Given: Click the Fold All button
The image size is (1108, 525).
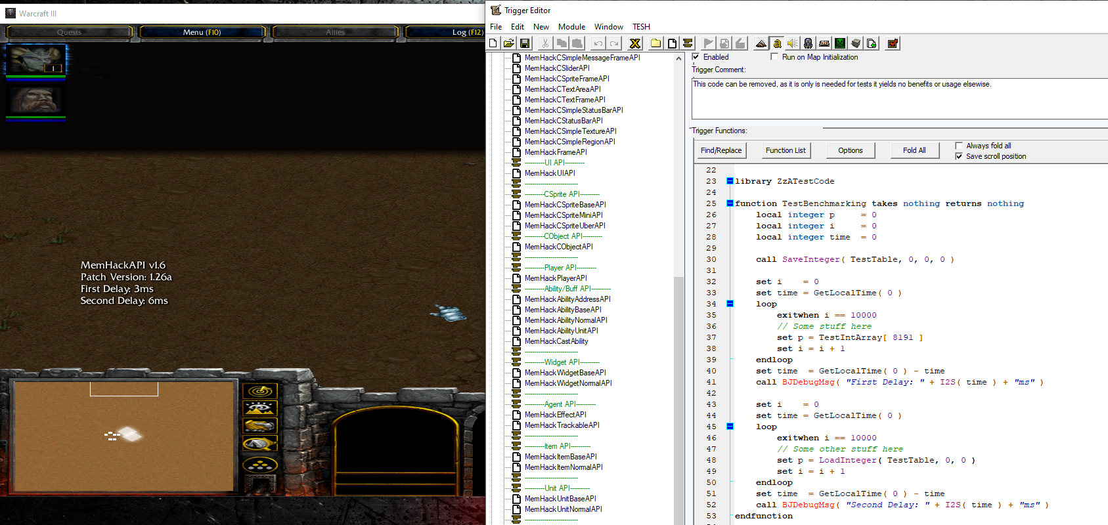Looking at the screenshot, I should 914,150.
